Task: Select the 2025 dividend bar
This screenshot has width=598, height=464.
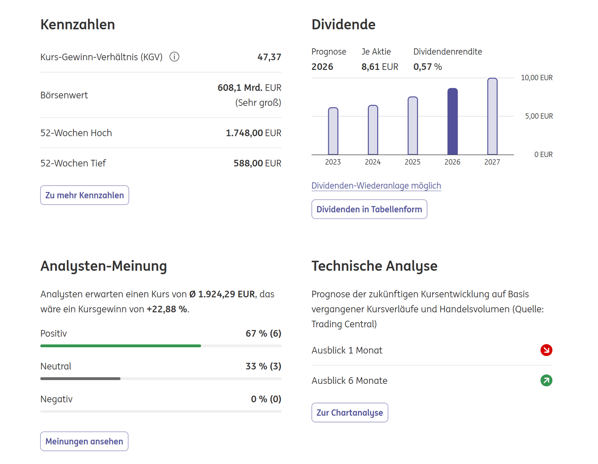Action: [x=413, y=126]
